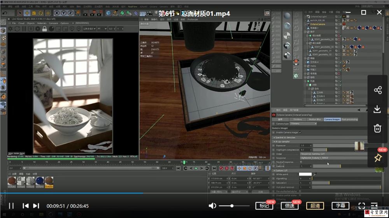Skip to the previous video
The height and width of the screenshot is (218, 389).
25,206
